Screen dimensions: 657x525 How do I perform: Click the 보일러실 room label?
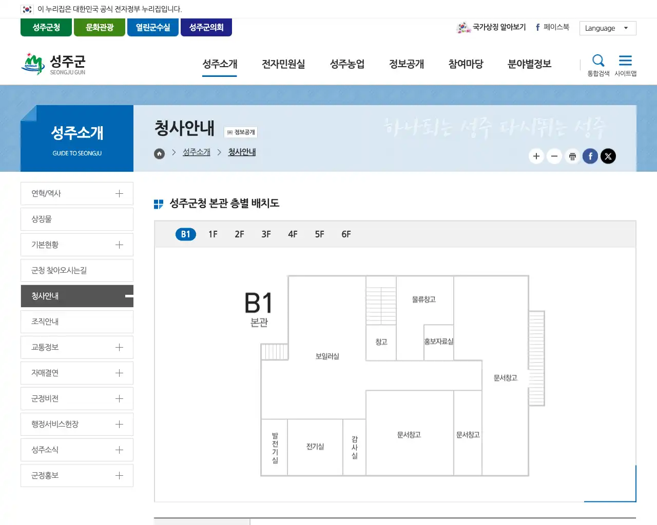(x=327, y=356)
